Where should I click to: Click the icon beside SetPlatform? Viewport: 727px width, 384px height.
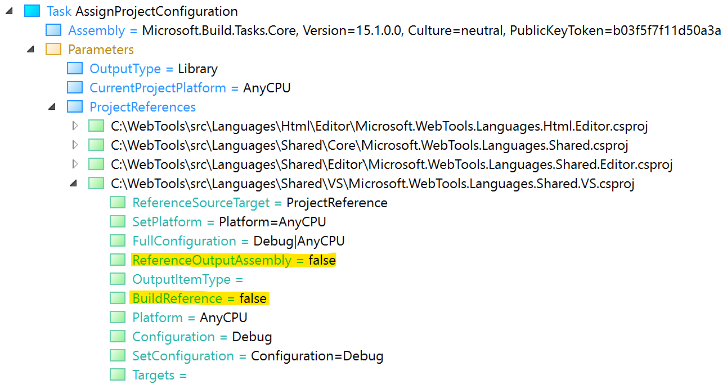(118, 222)
